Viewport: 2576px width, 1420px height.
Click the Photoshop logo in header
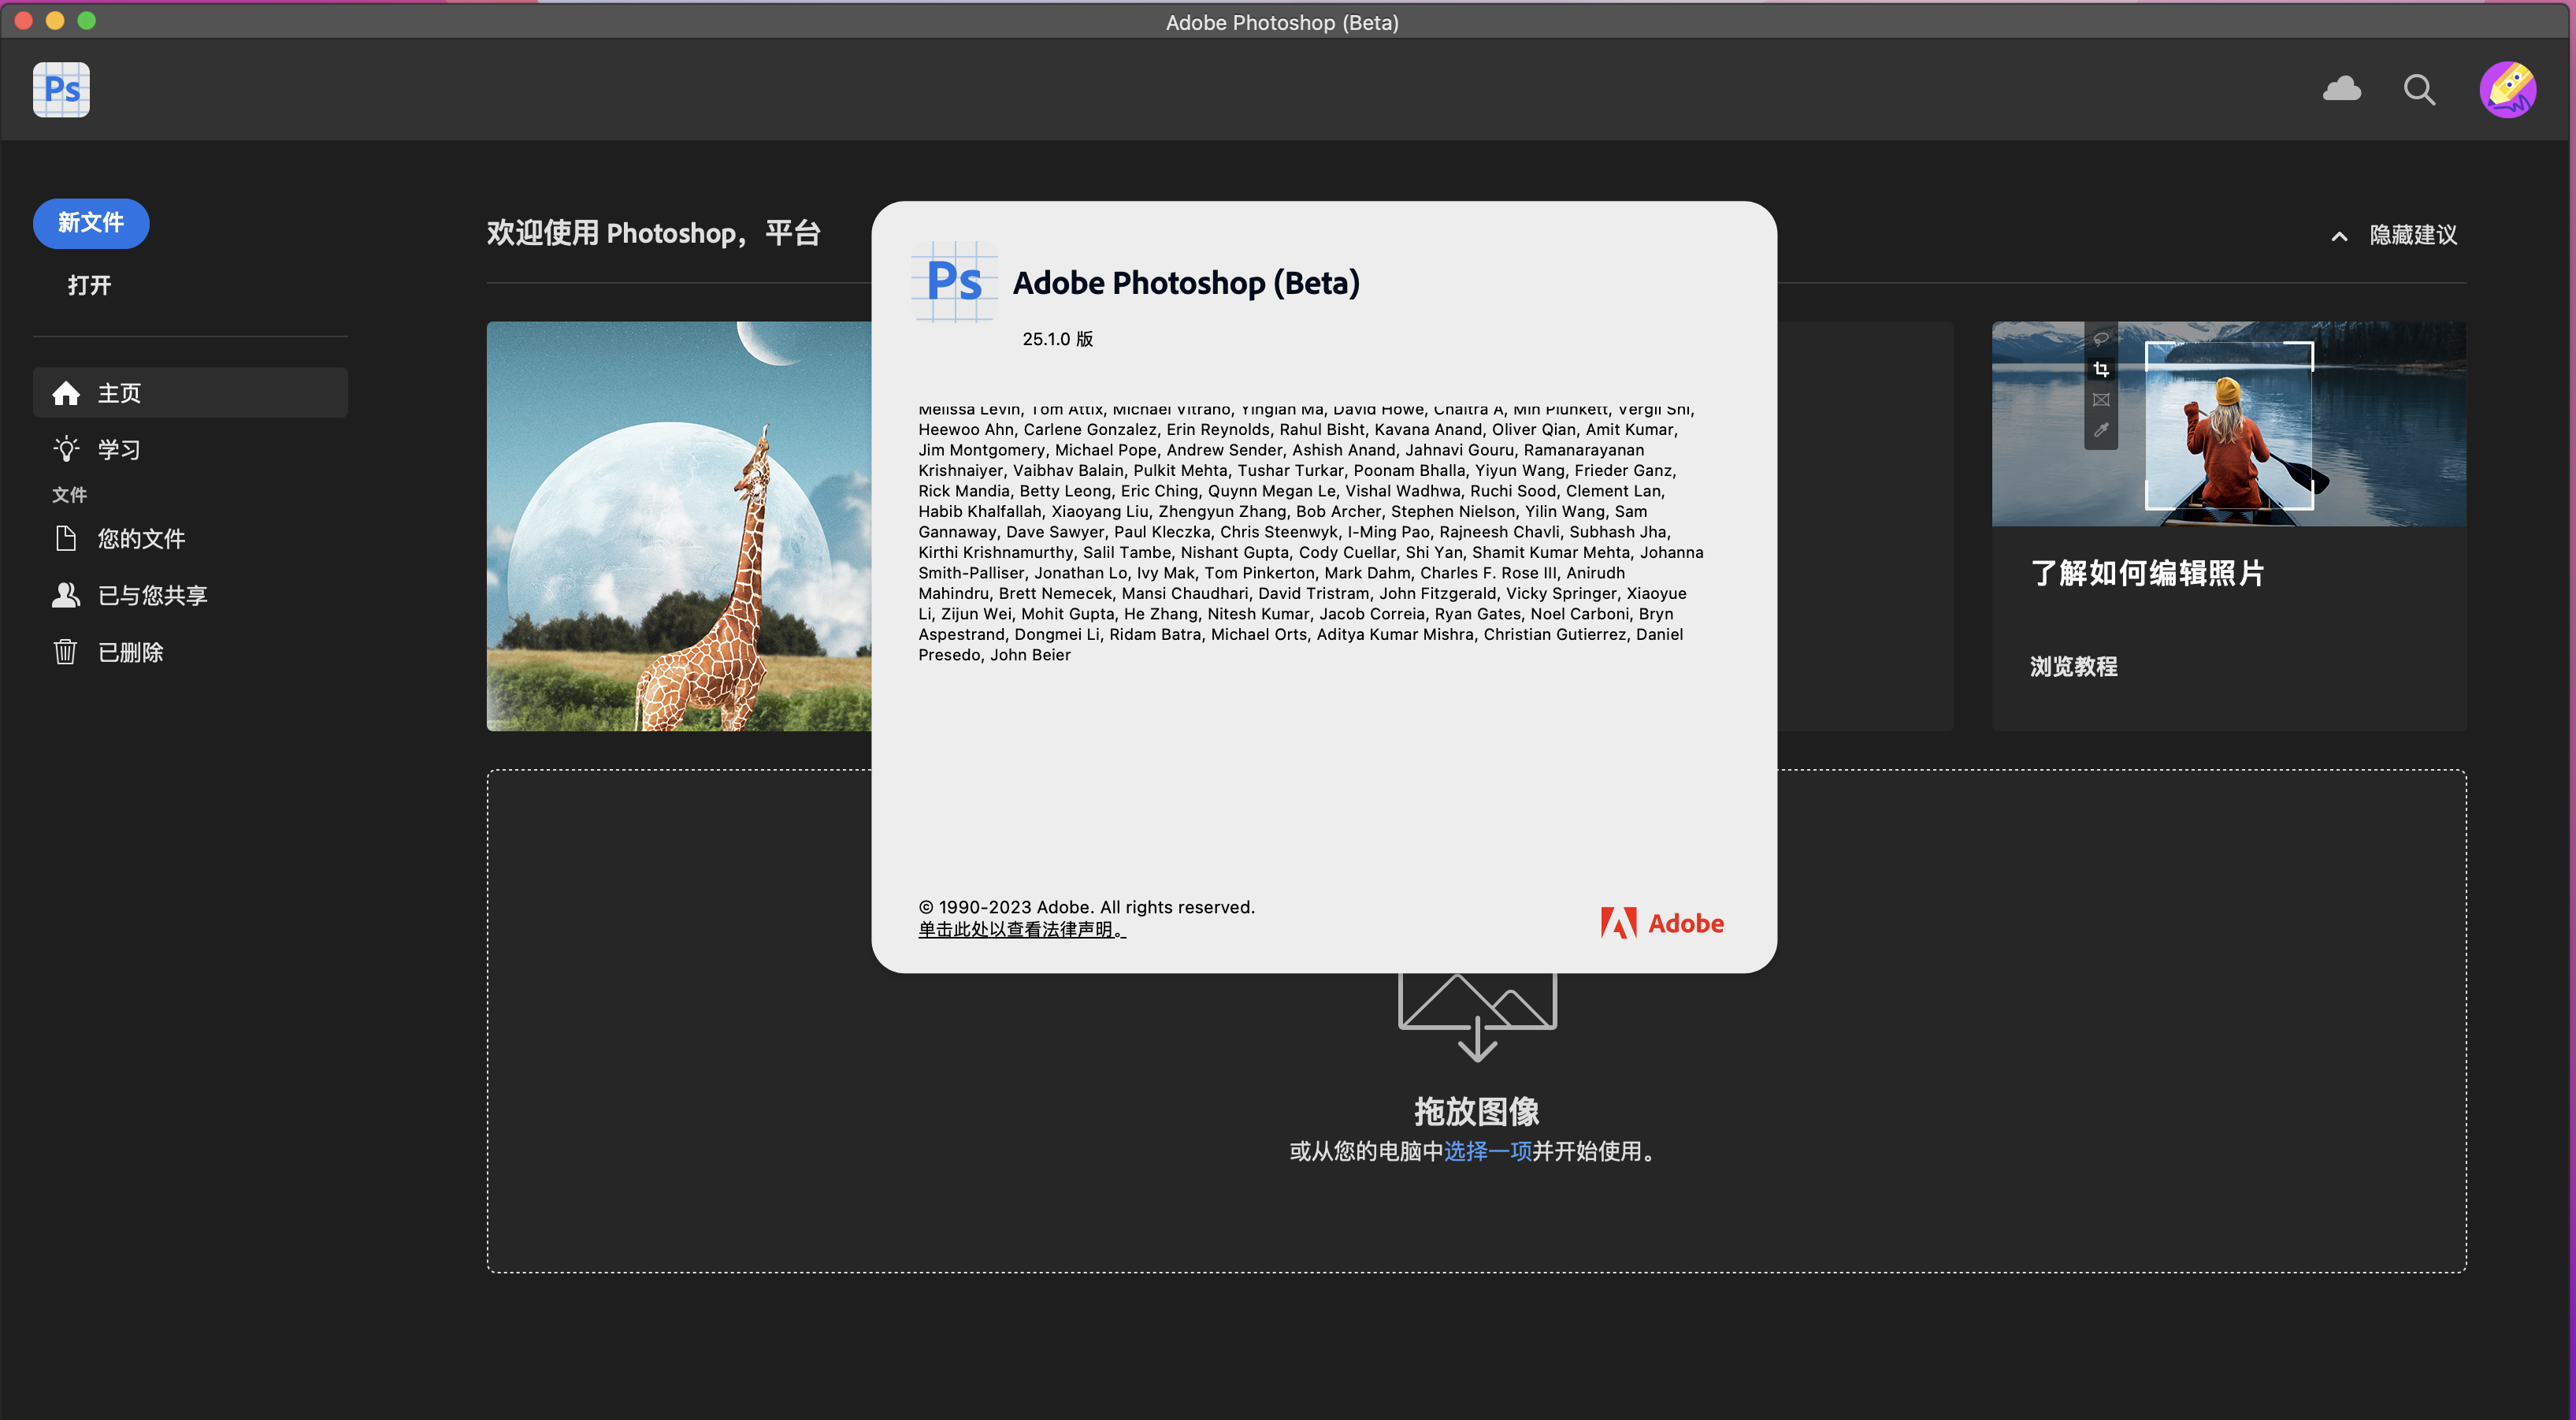pyautogui.click(x=61, y=89)
